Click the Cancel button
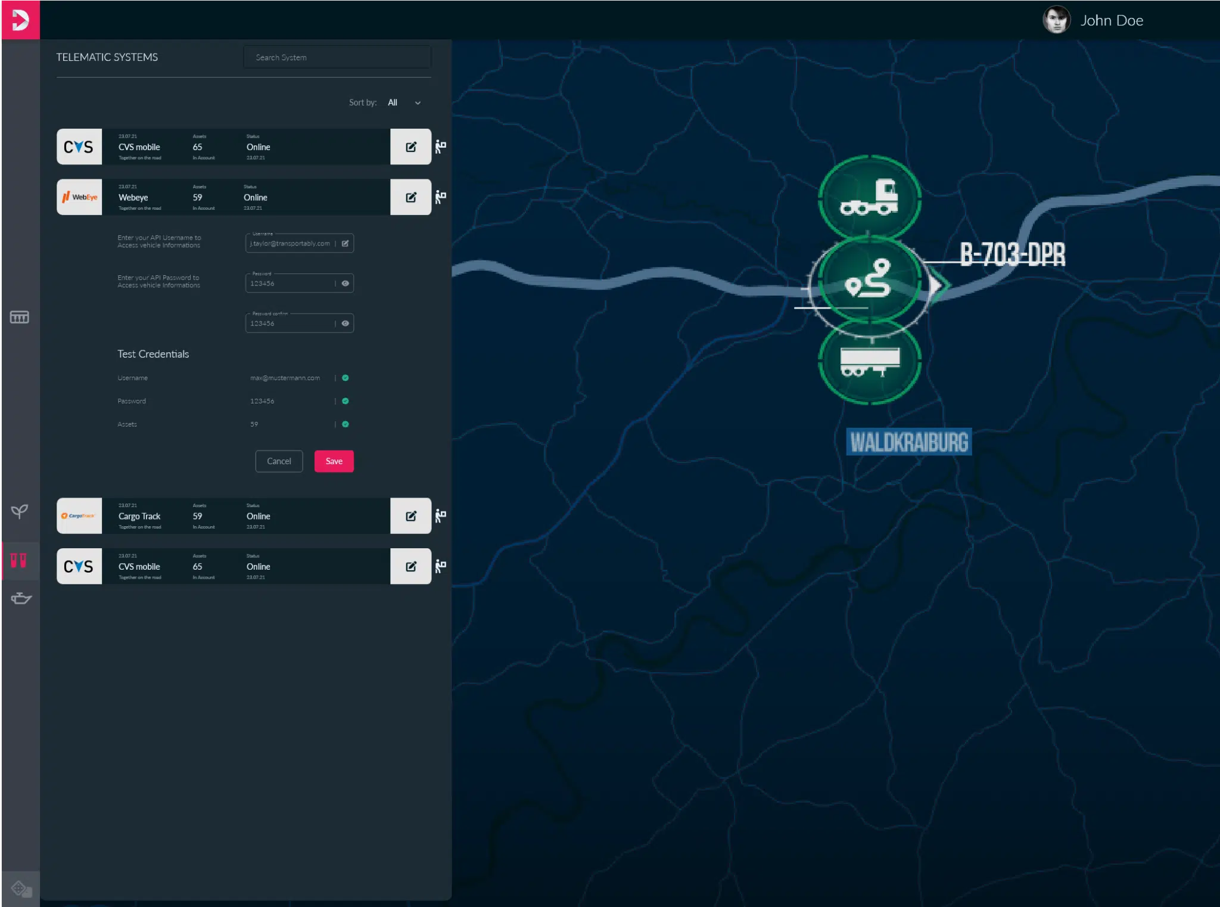The height and width of the screenshot is (907, 1220). click(279, 461)
